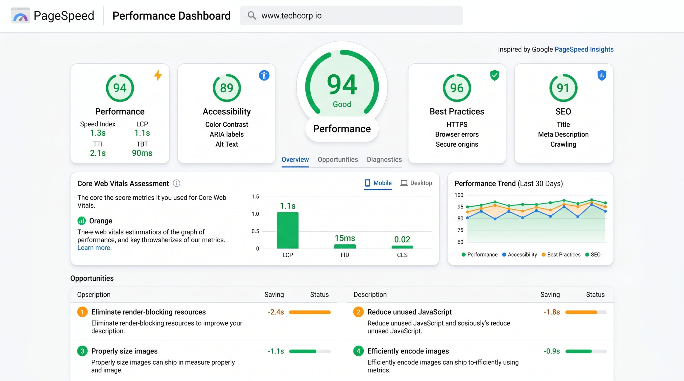
Task: Click the Performance Dashboard heading
Action: [x=171, y=16]
